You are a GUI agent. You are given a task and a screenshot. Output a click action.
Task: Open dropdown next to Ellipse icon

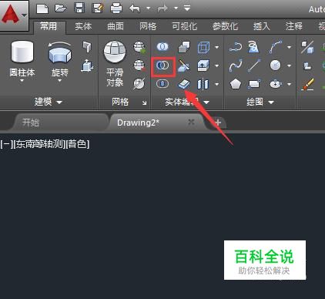(290, 84)
